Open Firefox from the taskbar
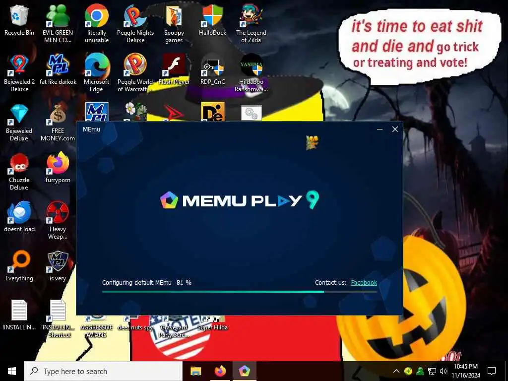The height and width of the screenshot is (381, 508). pyautogui.click(x=220, y=371)
